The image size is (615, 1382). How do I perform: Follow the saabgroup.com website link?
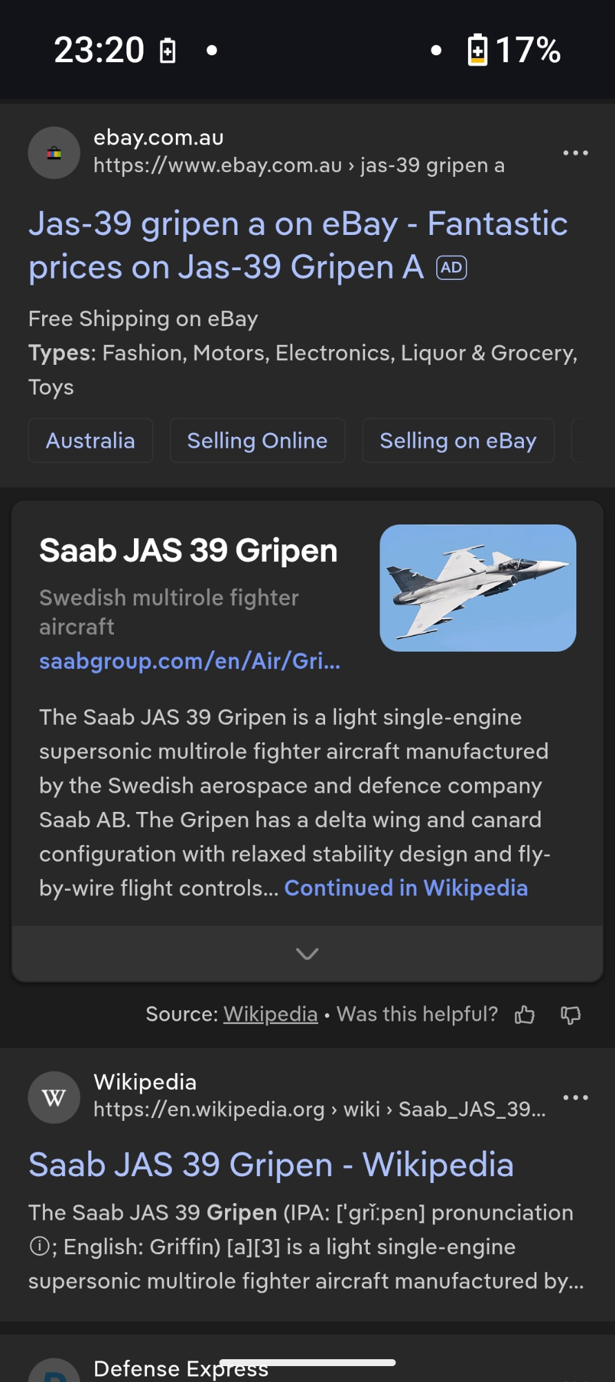tap(190, 661)
